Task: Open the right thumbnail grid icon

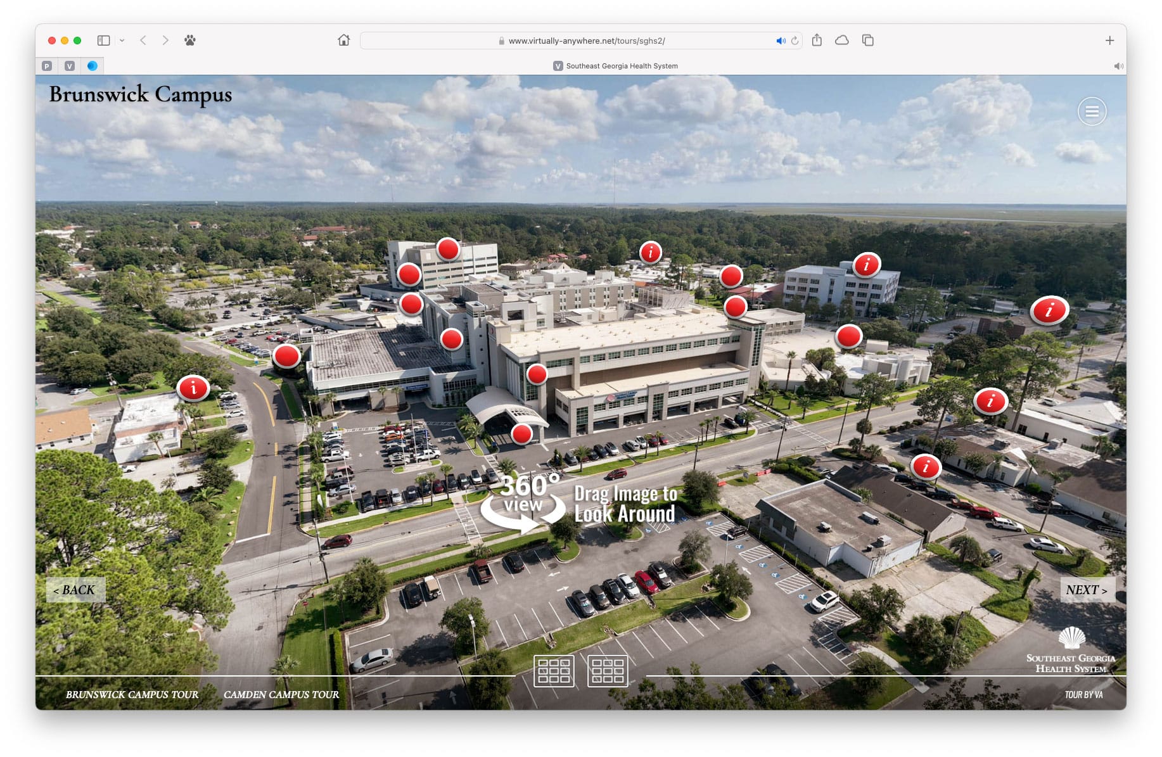Action: pos(607,671)
